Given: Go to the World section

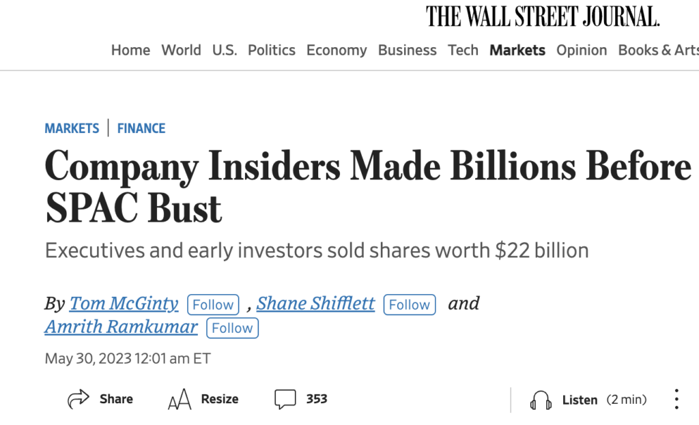Looking at the screenshot, I should (181, 50).
